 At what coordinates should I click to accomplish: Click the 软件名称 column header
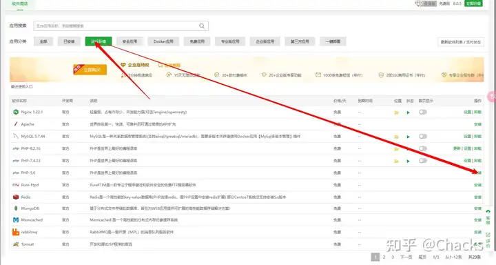(19, 101)
